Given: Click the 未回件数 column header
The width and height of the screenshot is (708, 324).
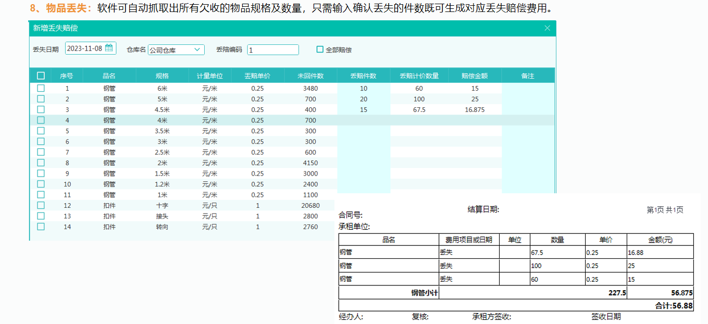Looking at the screenshot, I should (x=310, y=76).
